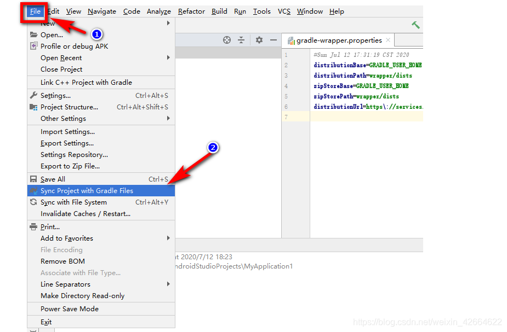Expand the Open Recent submenu arrow
507x332 pixels.
tap(168, 57)
